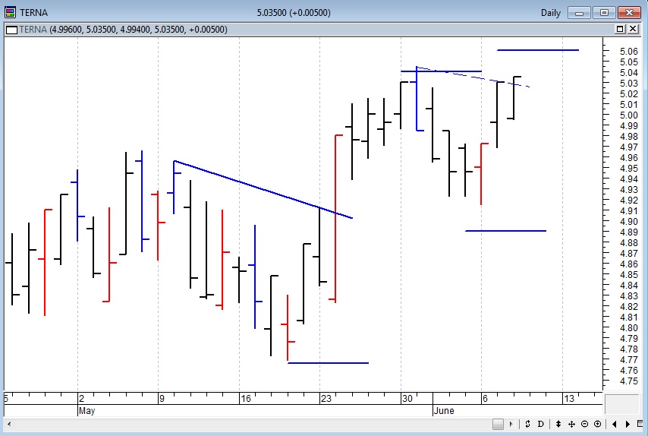Click the 4.75 price axis label
Screen dimensions: 648x436
pyautogui.click(x=628, y=381)
